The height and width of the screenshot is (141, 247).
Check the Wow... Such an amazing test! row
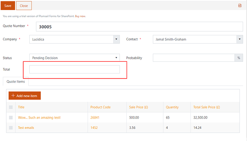[11, 117]
